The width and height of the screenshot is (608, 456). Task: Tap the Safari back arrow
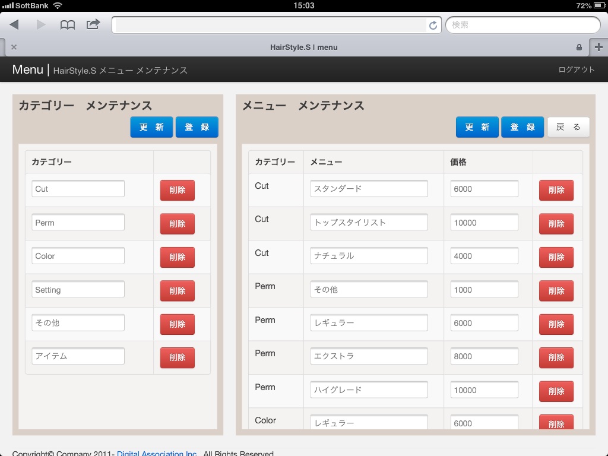point(14,25)
